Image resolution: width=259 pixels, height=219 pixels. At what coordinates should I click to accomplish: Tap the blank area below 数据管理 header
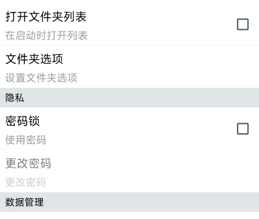[129, 215]
